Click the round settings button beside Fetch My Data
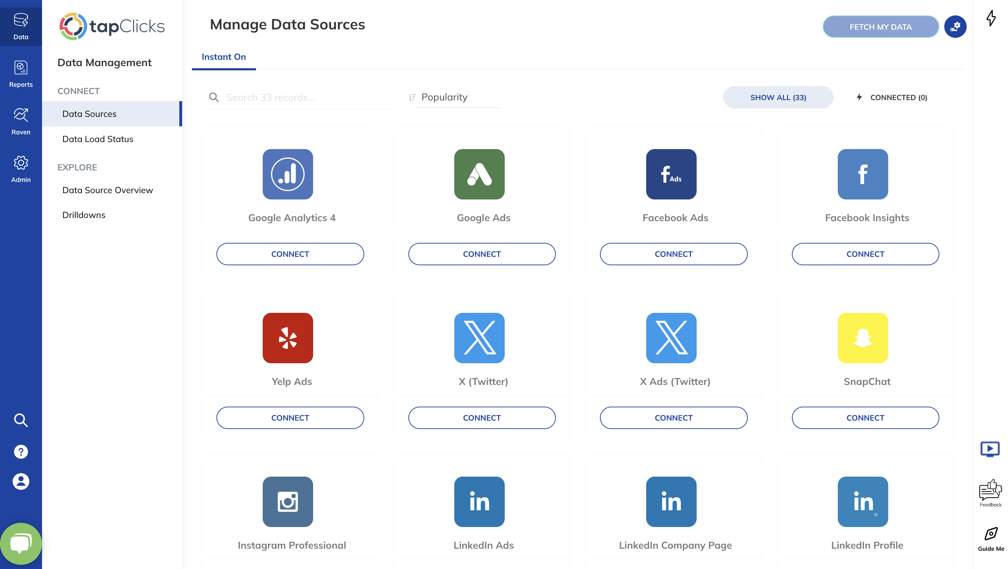The width and height of the screenshot is (1008, 569). click(x=955, y=27)
